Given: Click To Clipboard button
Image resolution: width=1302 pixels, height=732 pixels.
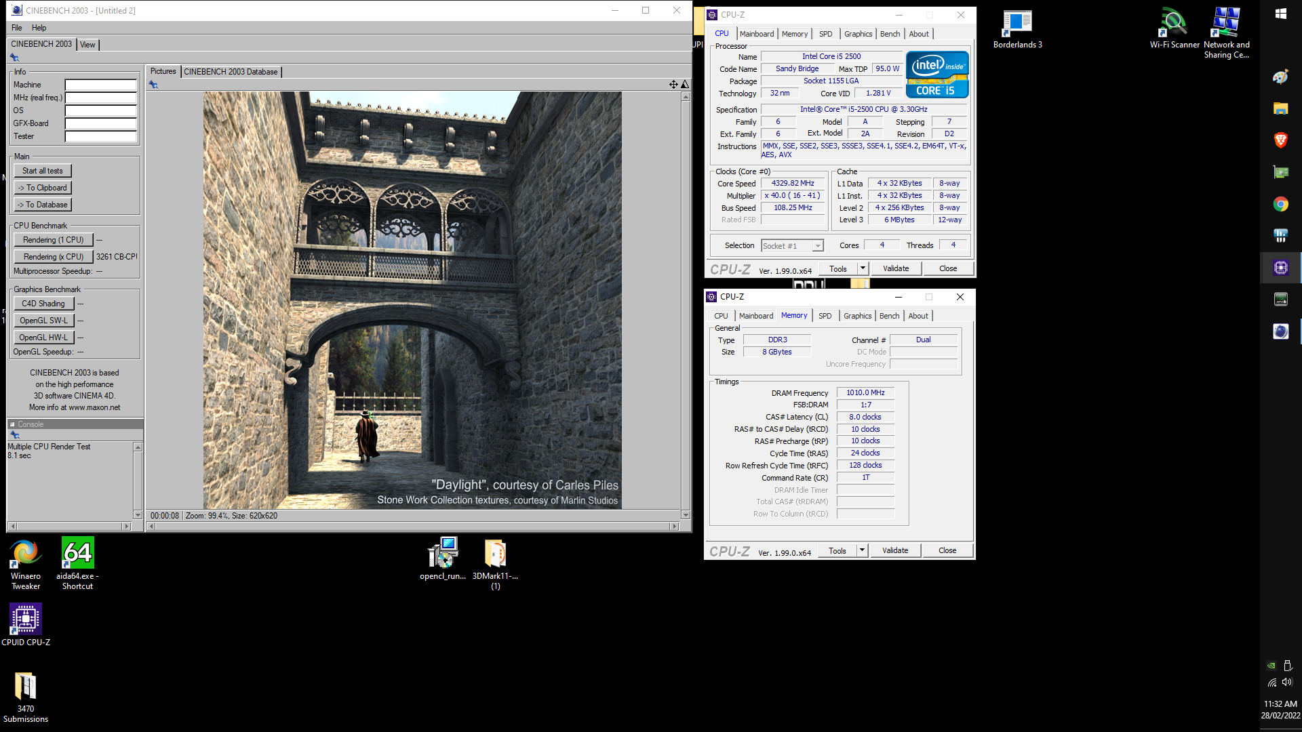Looking at the screenshot, I should point(43,188).
